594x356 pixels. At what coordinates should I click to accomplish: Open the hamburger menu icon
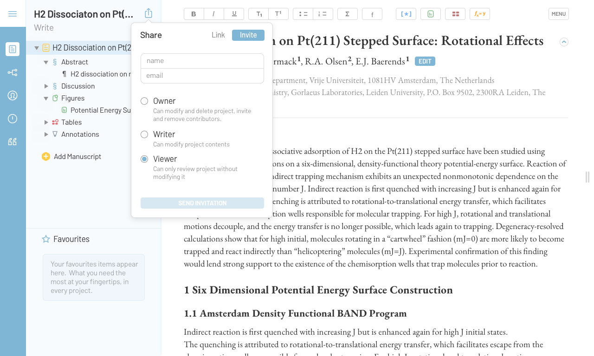(13, 14)
